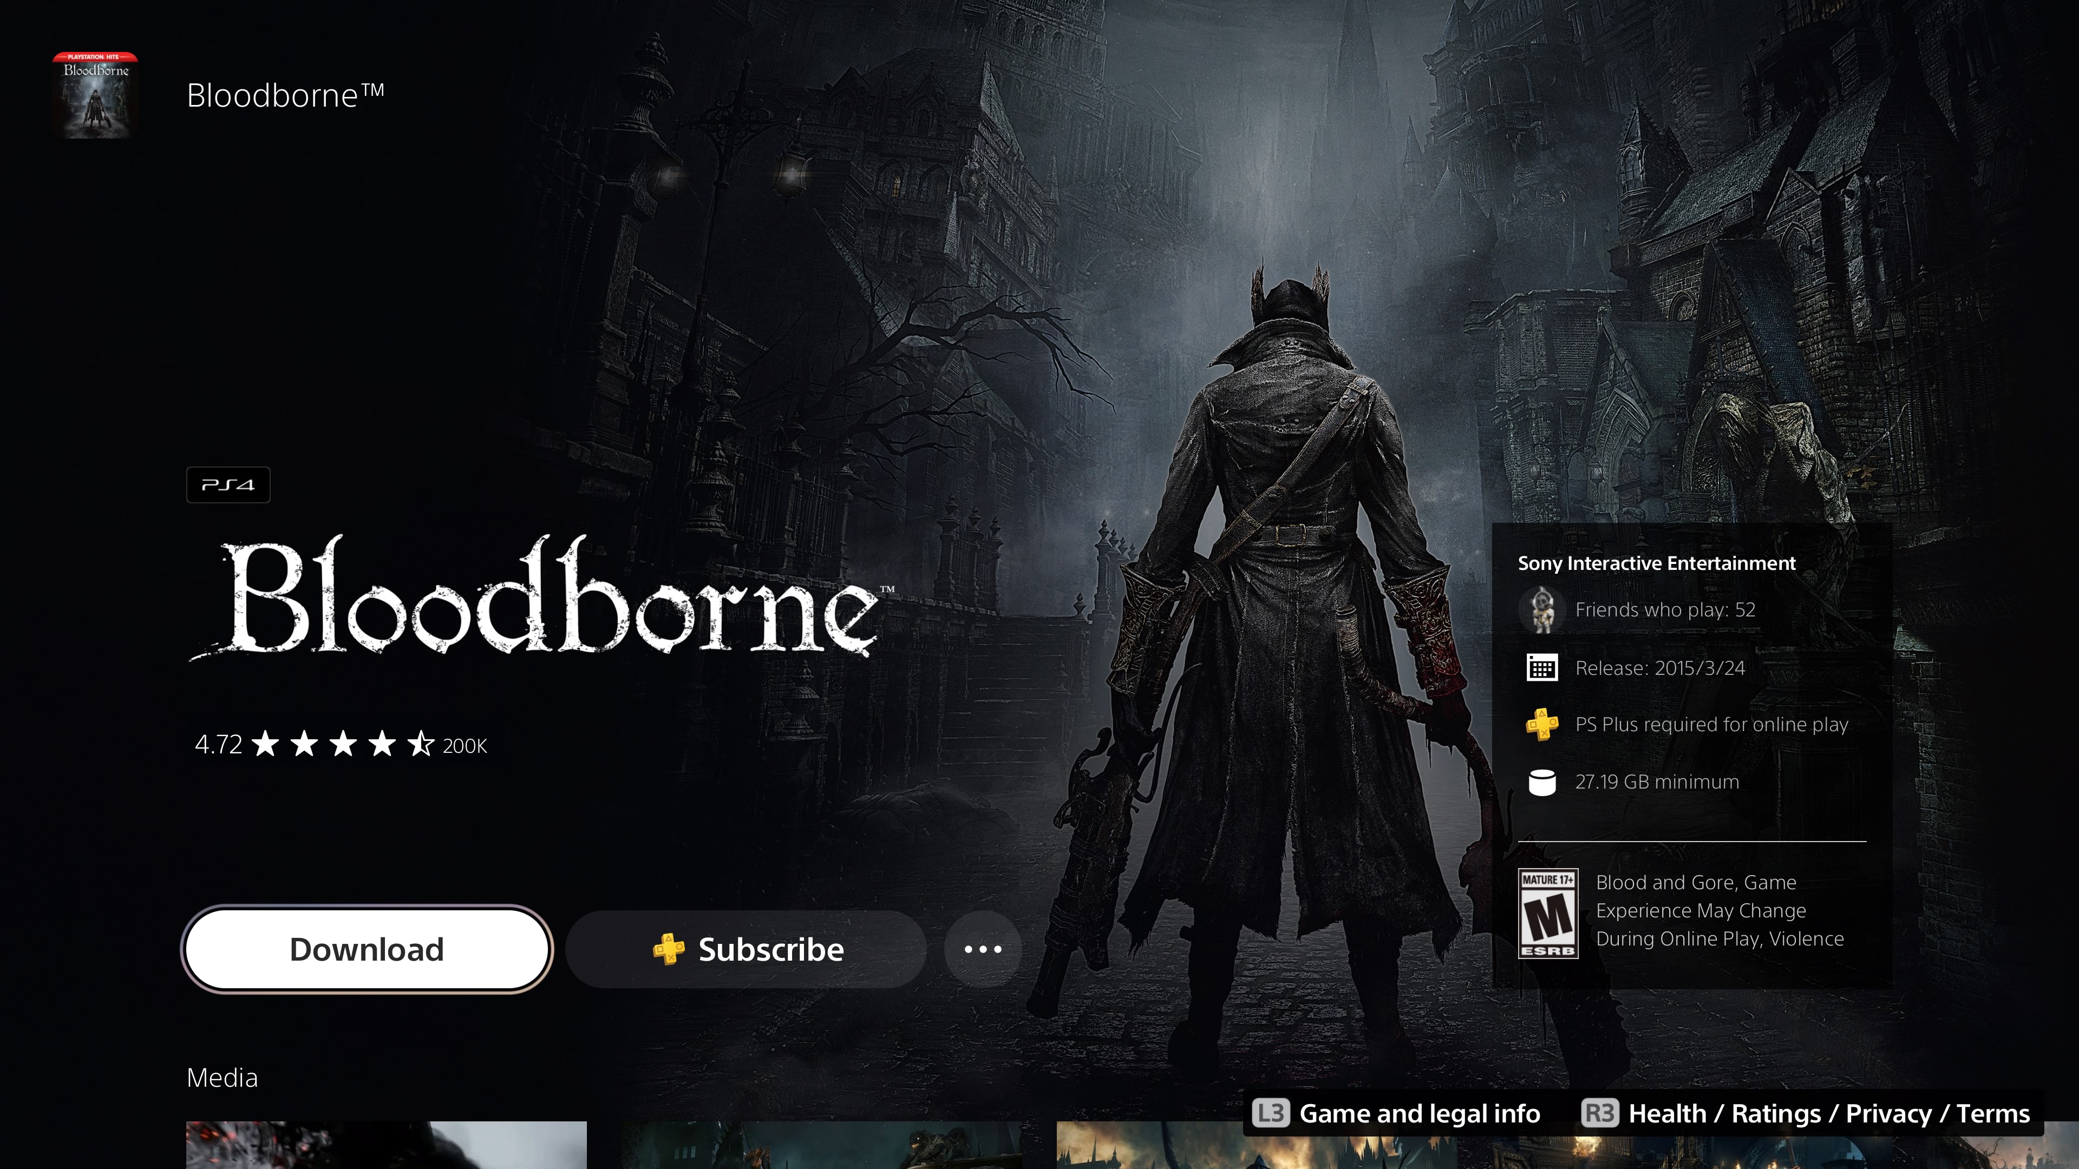Screen dimensions: 2079x1169
Task: Click the release date calendar icon
Action: click(1541, 668)
